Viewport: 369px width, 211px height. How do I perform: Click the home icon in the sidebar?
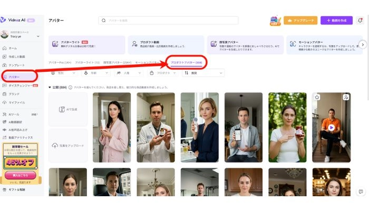tap(4, 48)
